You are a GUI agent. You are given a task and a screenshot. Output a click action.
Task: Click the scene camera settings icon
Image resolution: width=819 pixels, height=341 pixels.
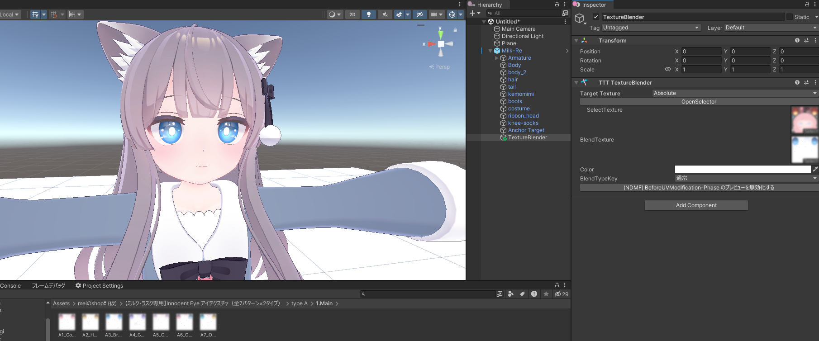coord(434,14)
